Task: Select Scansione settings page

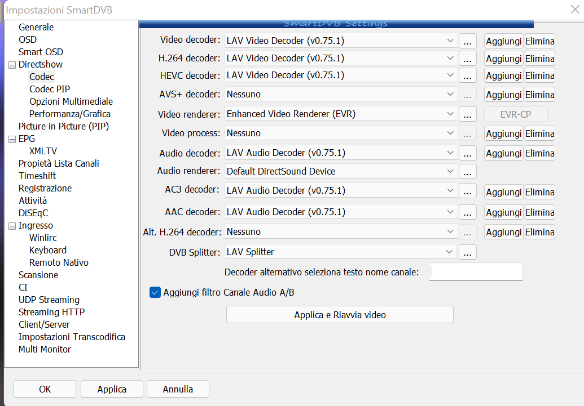Action: pyautogui.click(x=38, y=275)
